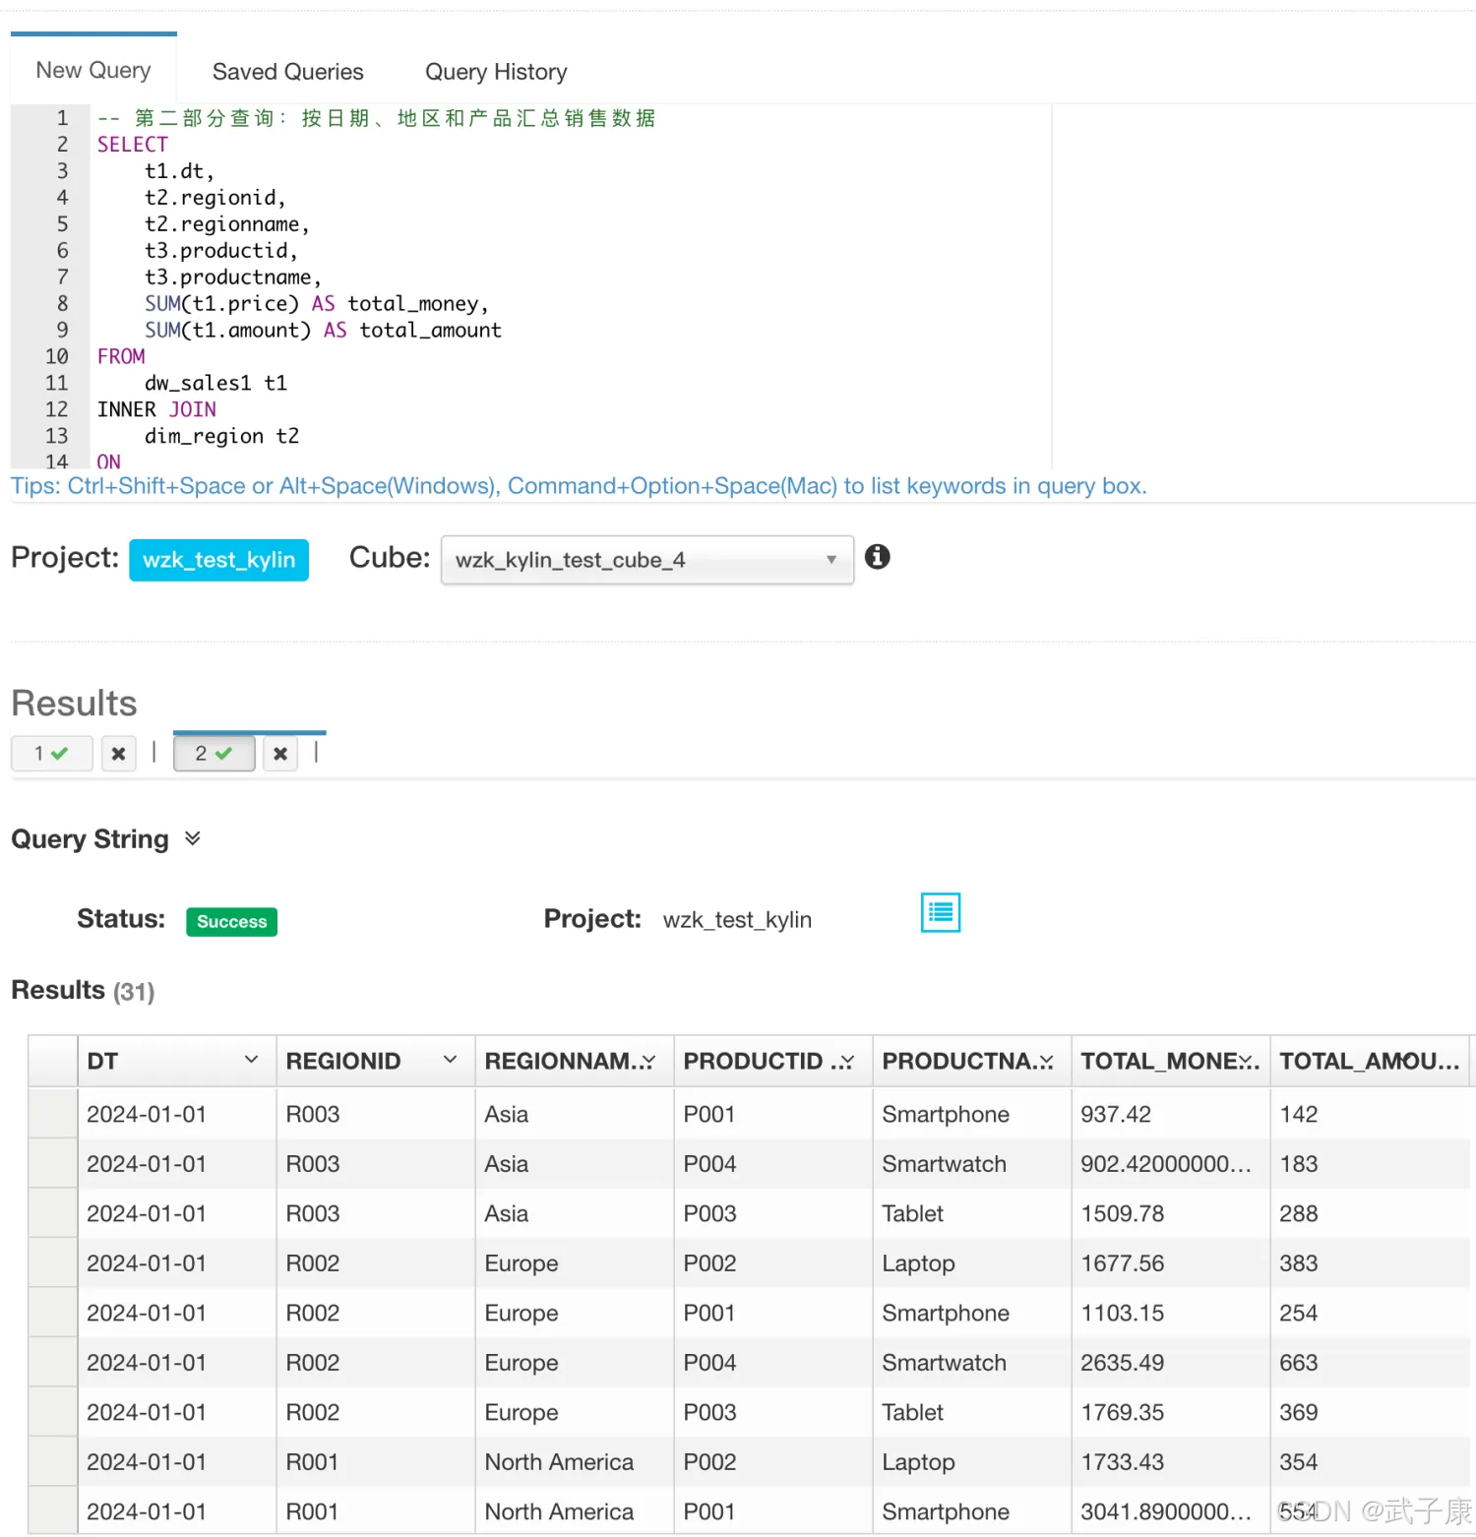
Task: Open PRODUCTID column menu chevron
Action: point(847,1061)
